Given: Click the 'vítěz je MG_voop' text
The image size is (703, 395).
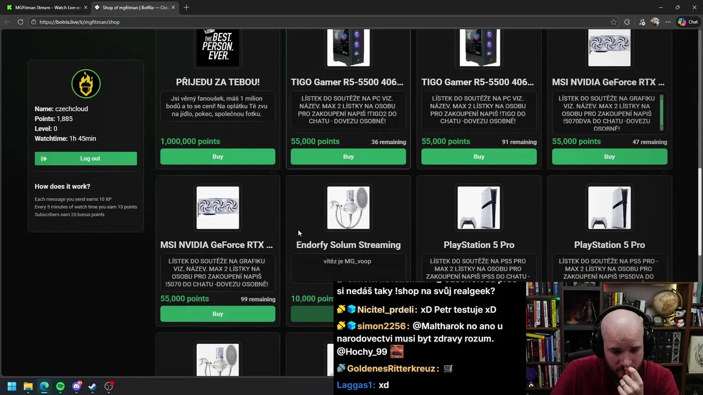Looking at the screenshot, I should point(347,261).
